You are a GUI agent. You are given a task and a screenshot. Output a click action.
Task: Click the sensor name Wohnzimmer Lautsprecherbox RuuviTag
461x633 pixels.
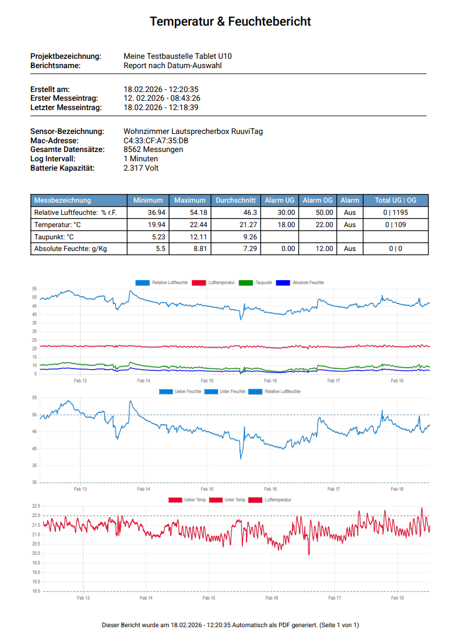point(193,132)
